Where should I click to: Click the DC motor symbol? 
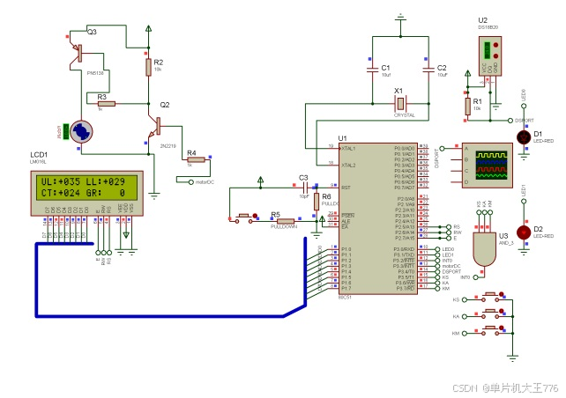[x=81, y=132]
